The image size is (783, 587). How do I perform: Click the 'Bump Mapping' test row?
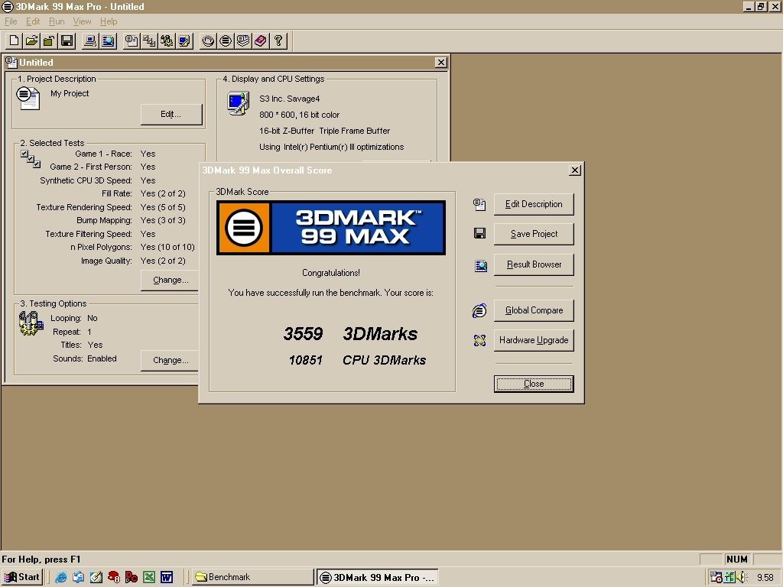pos(131,220)
